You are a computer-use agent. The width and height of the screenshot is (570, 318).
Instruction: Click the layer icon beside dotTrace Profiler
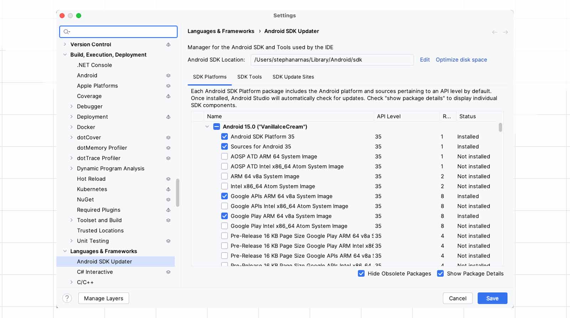(168, 158)
